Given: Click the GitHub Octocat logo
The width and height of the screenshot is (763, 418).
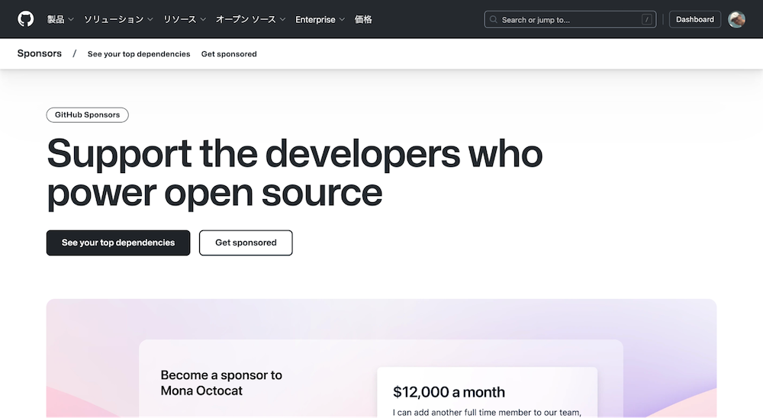Looking at the screenshot, I should tap(26, 19).
